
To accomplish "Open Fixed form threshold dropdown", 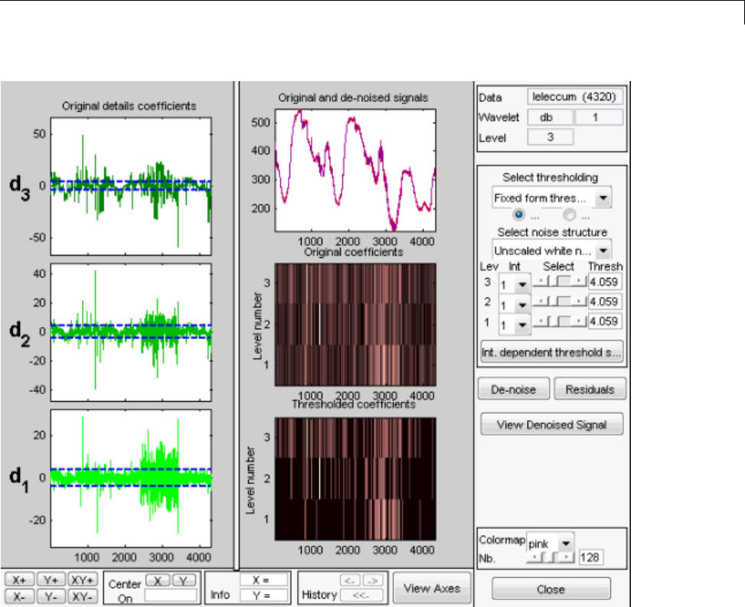I will coord(551,197).
